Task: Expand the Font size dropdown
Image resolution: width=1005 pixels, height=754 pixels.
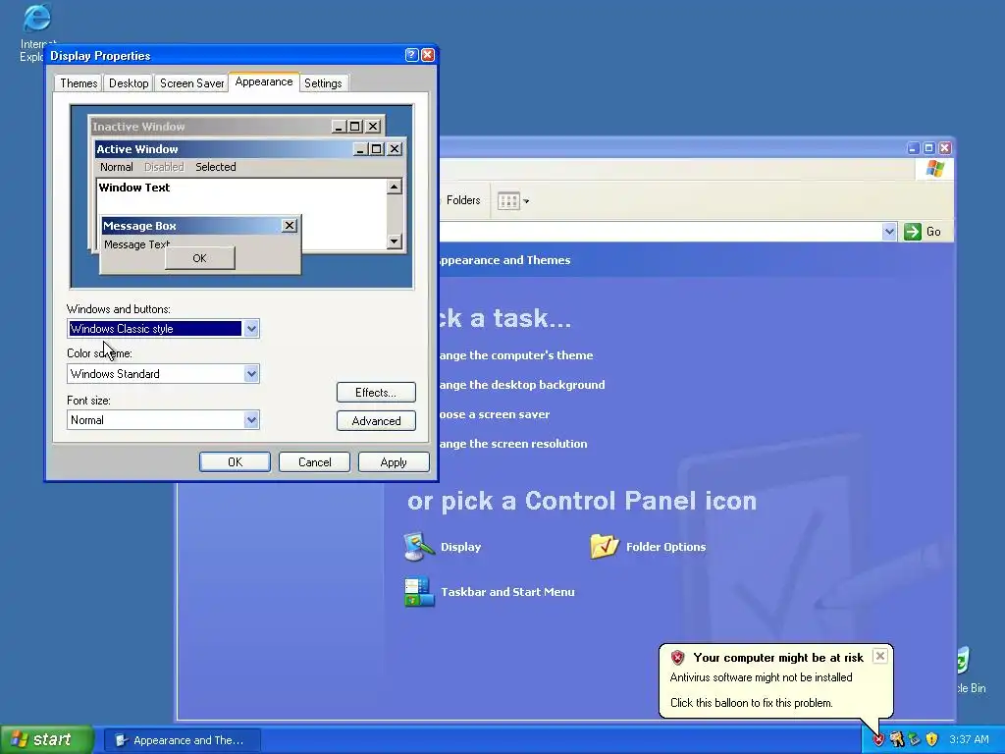Action: (251, 420)
